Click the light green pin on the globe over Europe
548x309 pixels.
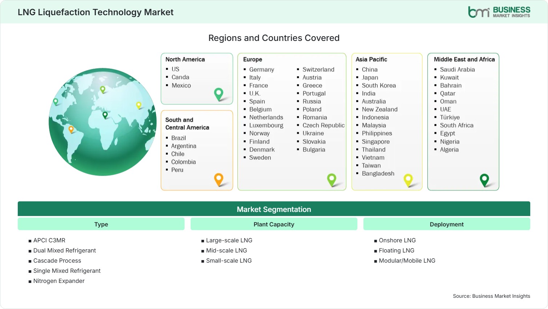click(x=103, y=89)
